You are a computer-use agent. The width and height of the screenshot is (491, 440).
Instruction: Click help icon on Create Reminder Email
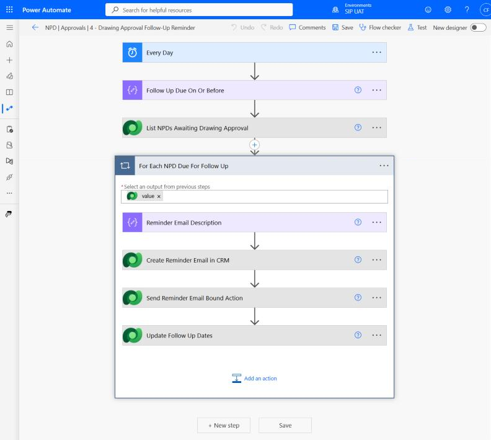[x=358, y=260]
